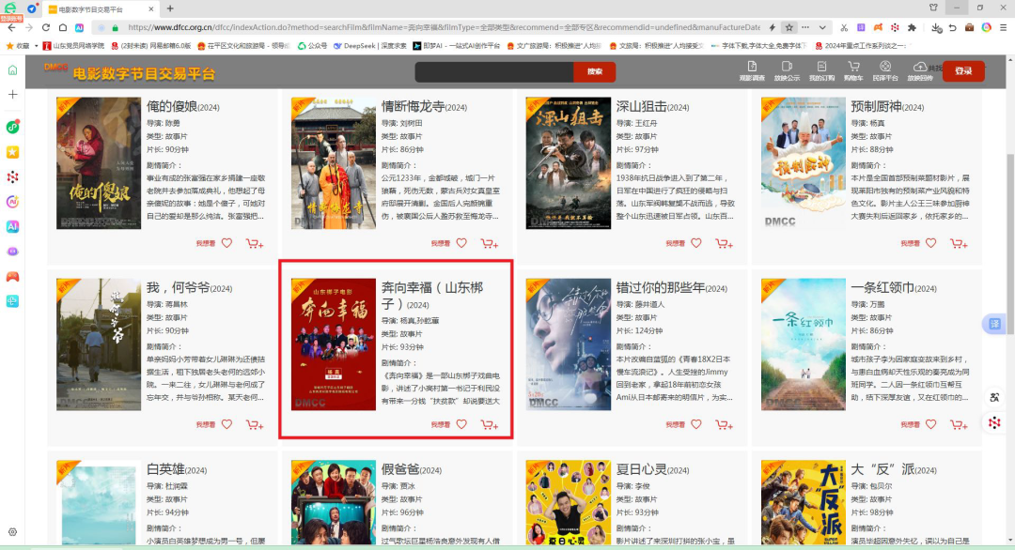Open a new browser tab
1015x550 pixels.
tap(170, 8)
